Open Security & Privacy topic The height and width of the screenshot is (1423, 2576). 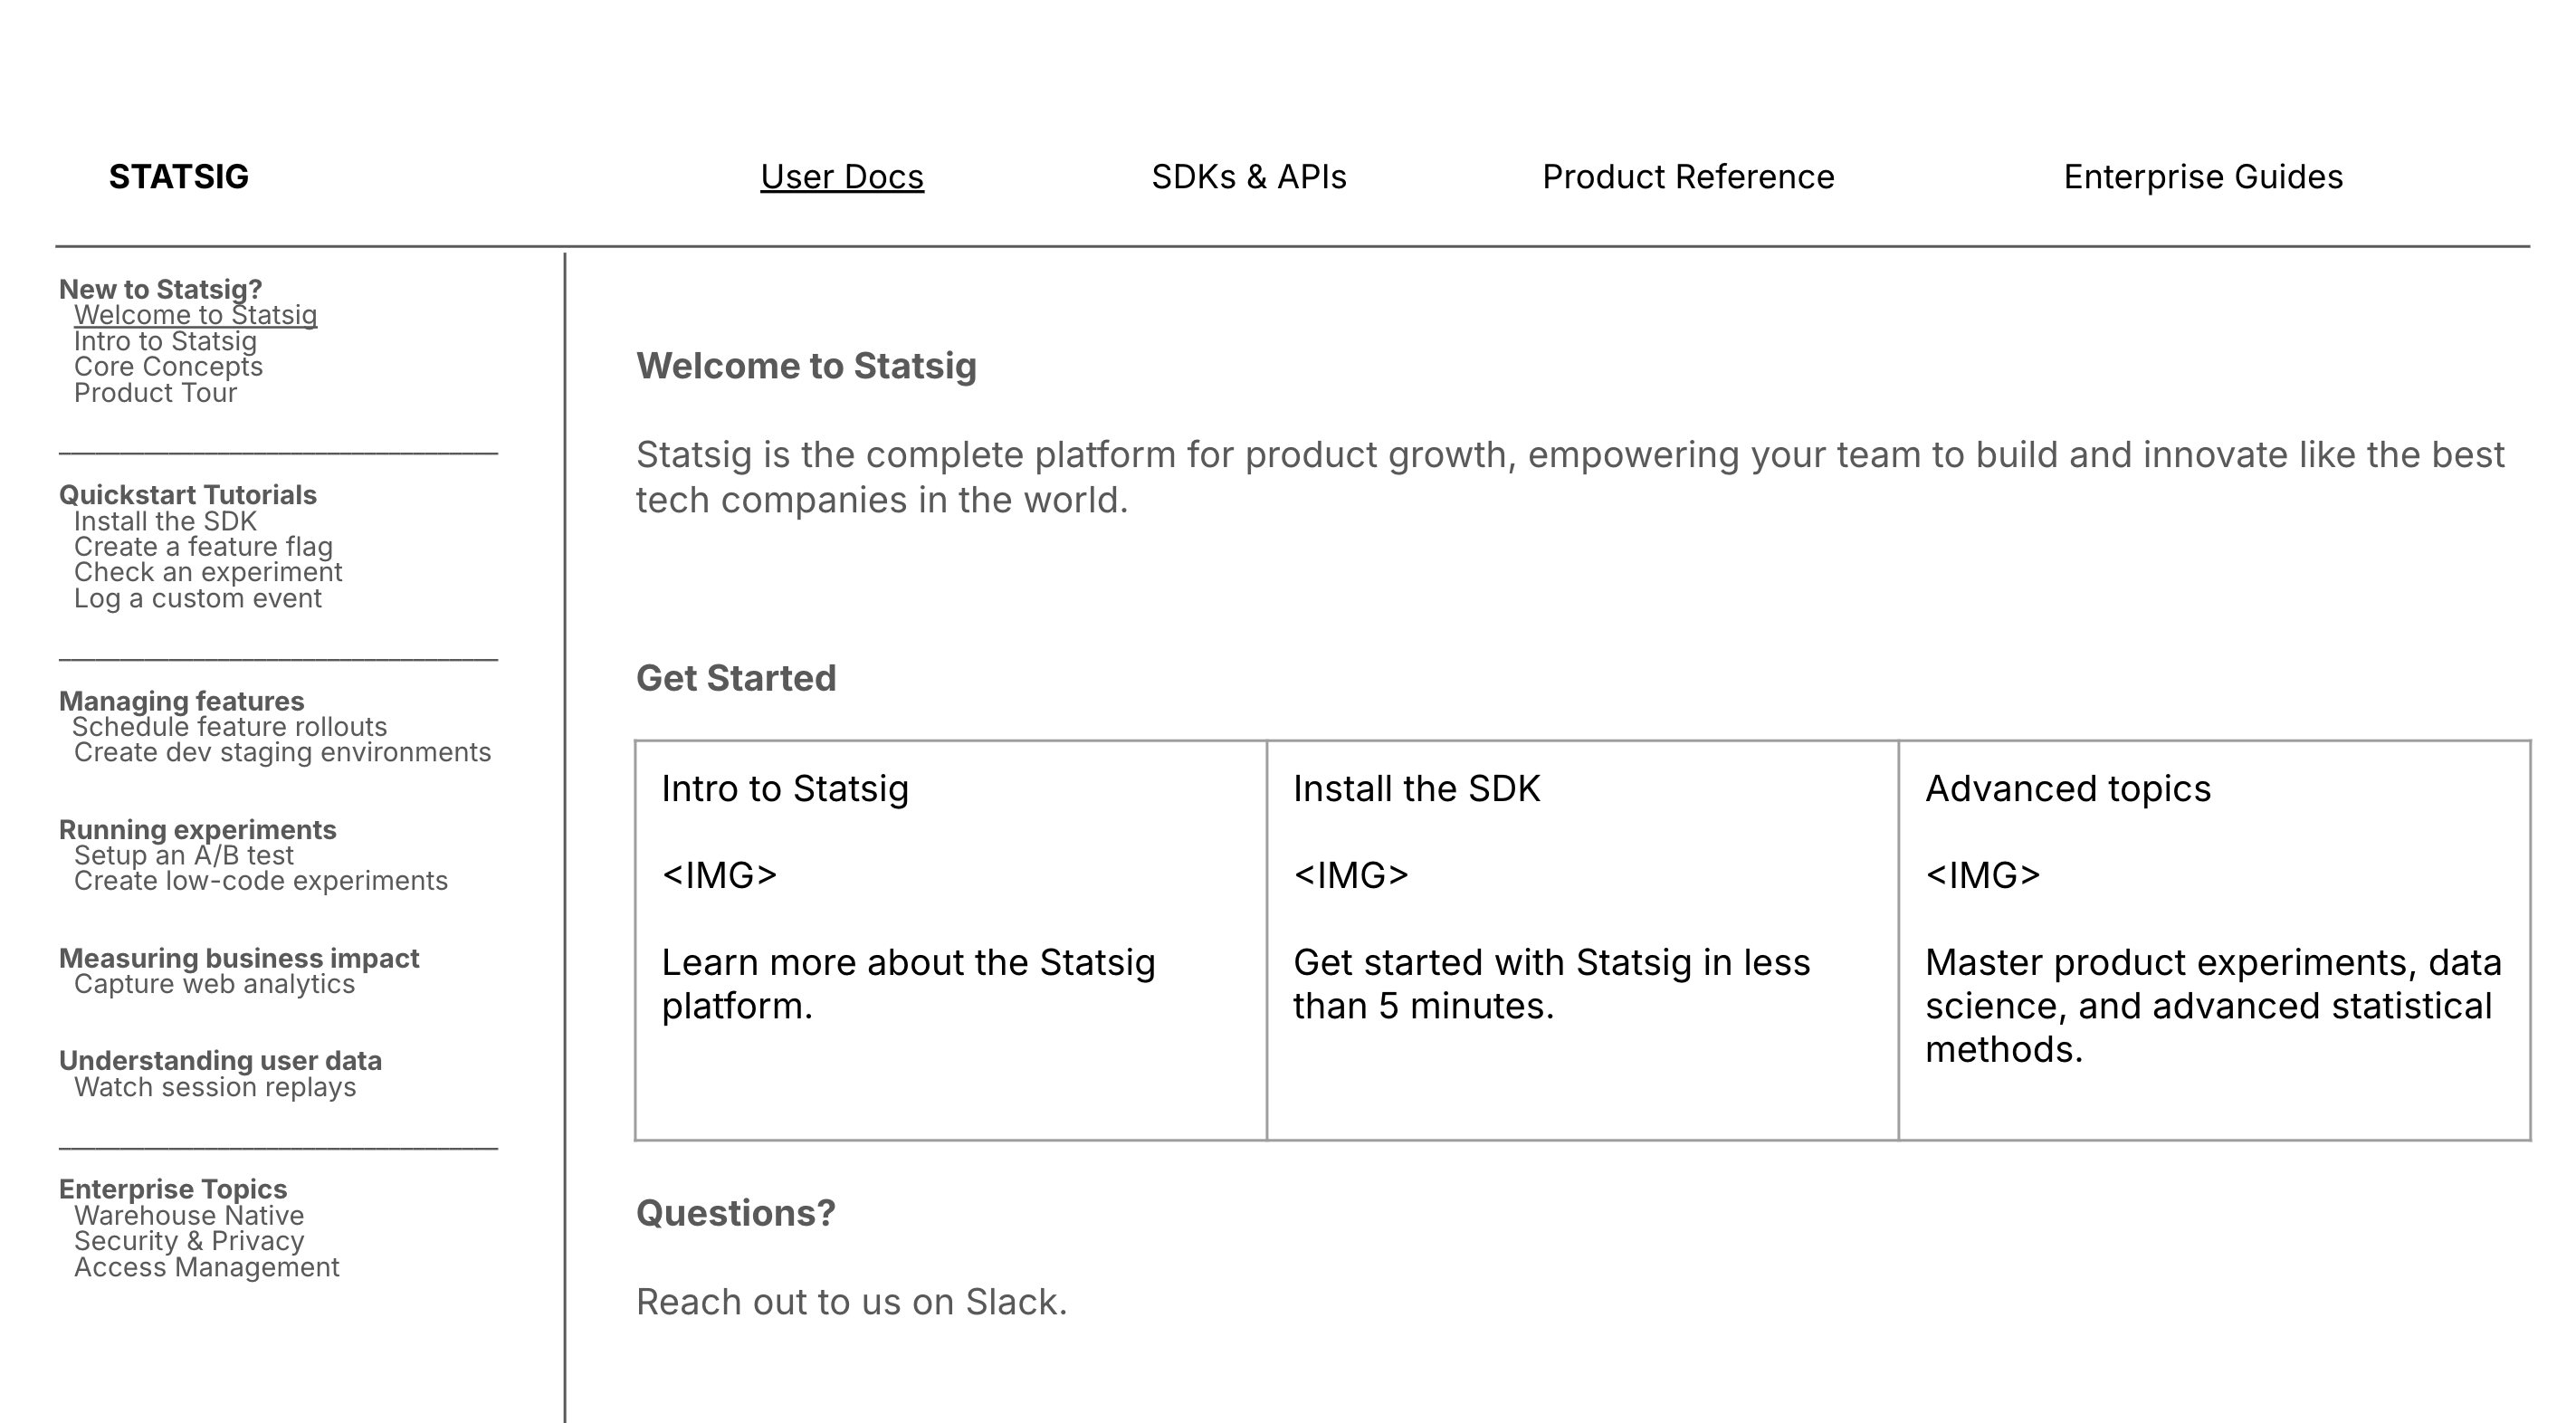[x=188, y=1241]
